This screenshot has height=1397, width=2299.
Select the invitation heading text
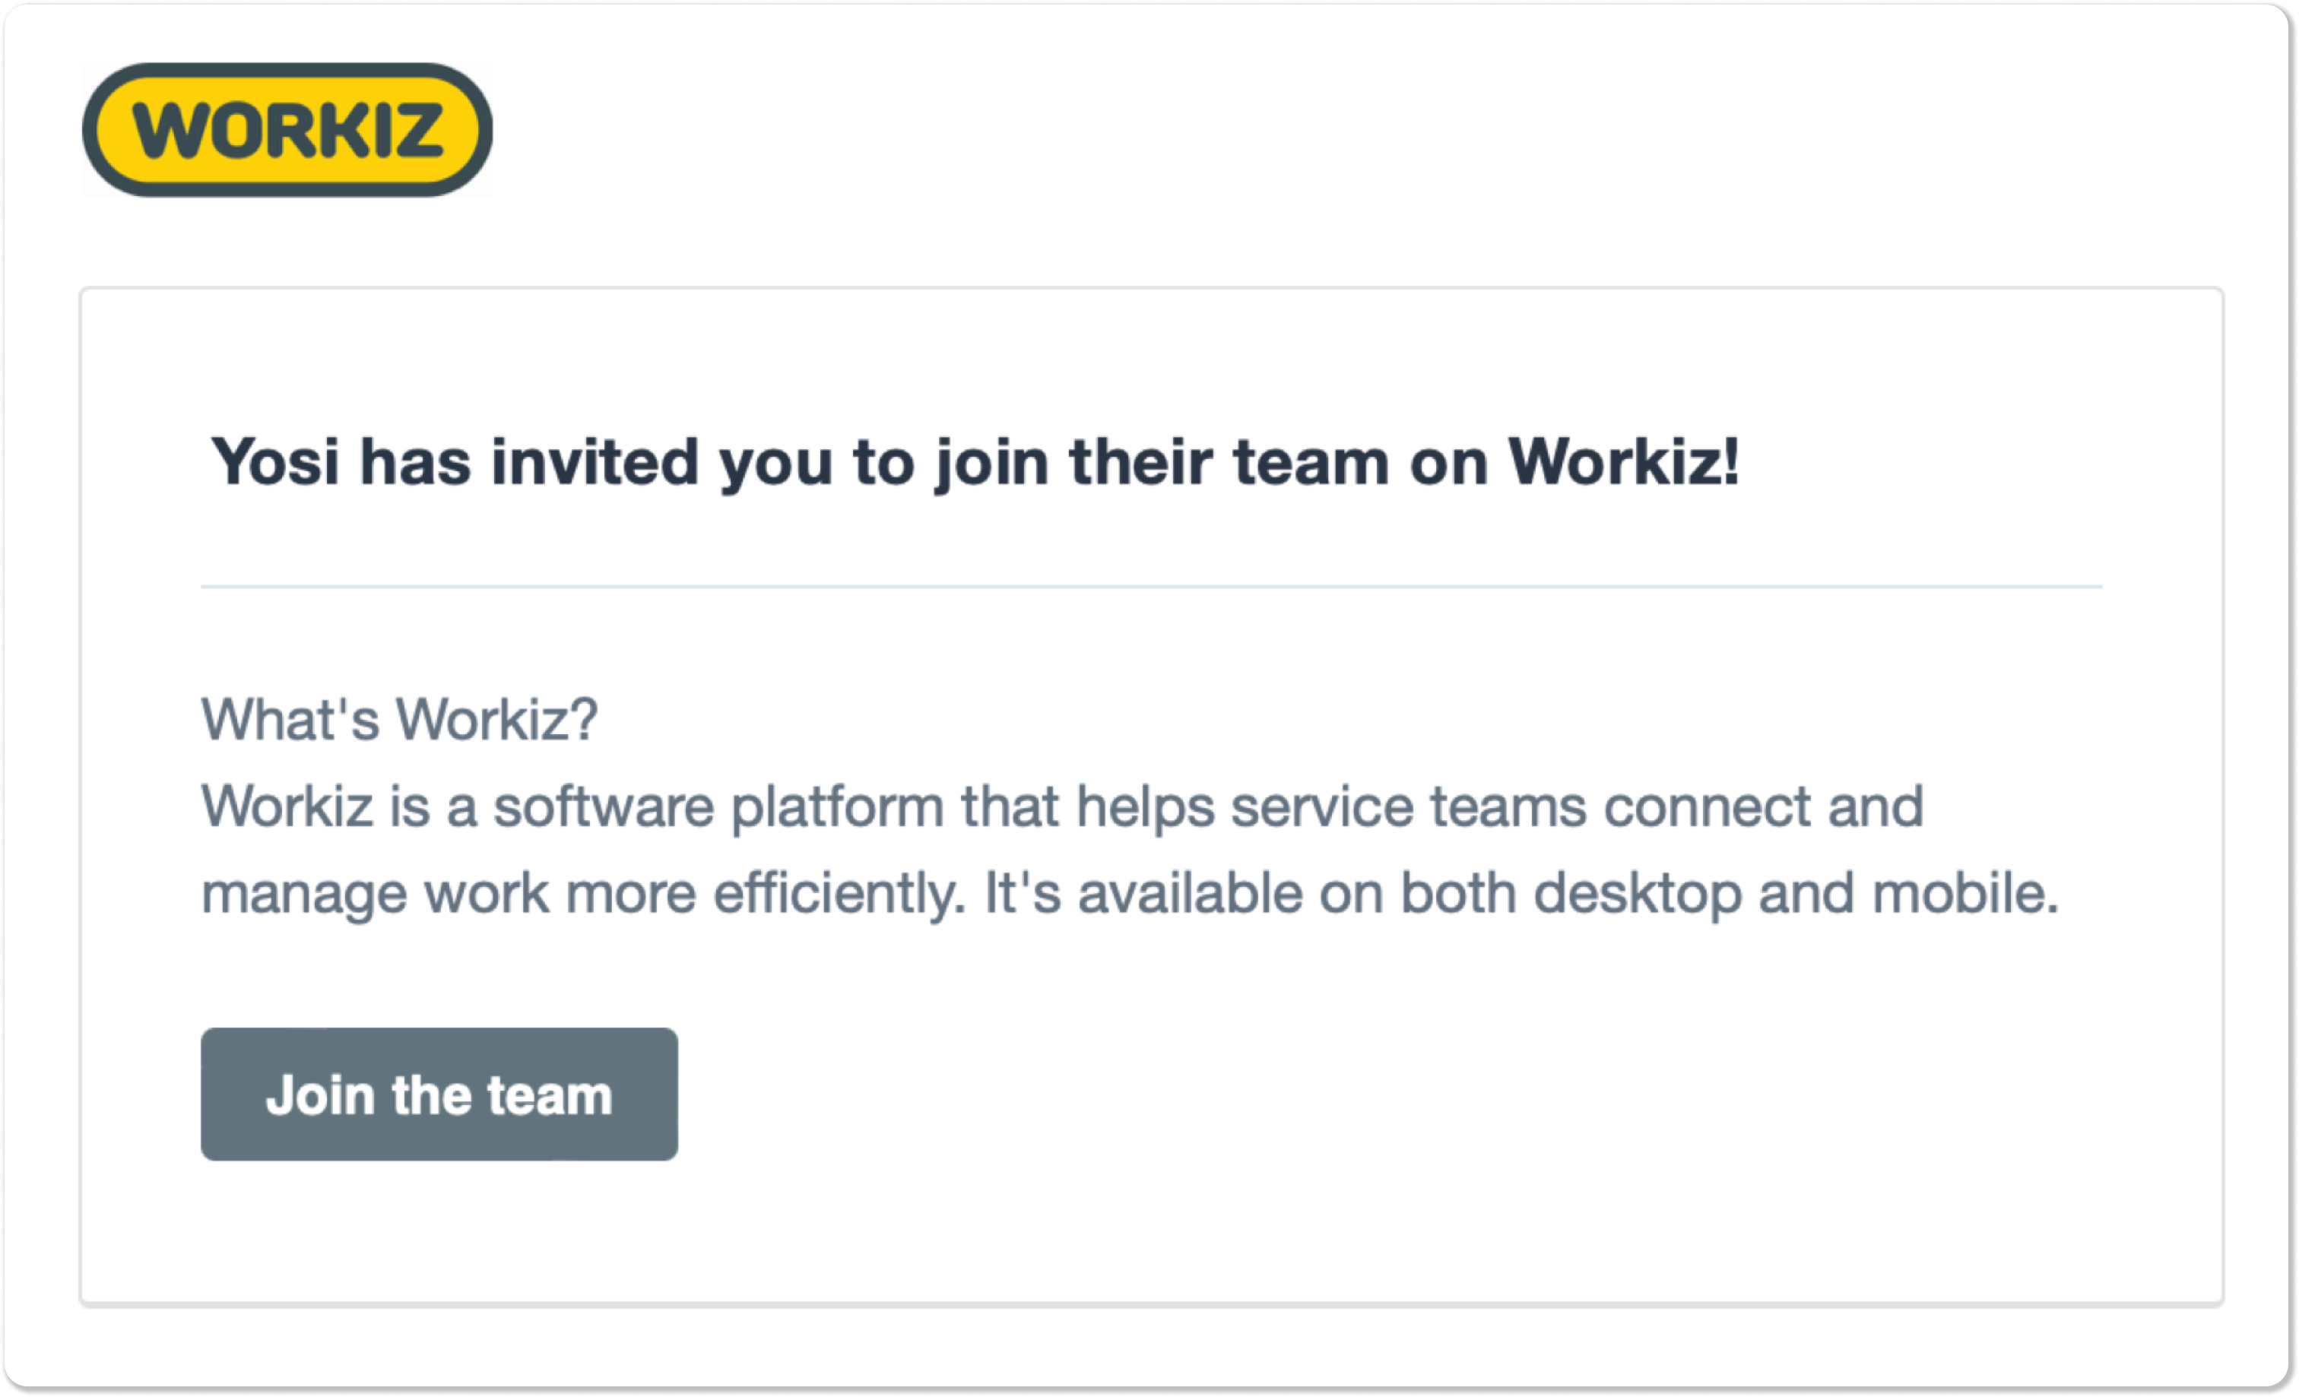click(975, 463)
